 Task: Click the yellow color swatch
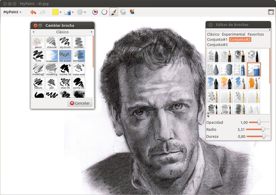point(55,12)
